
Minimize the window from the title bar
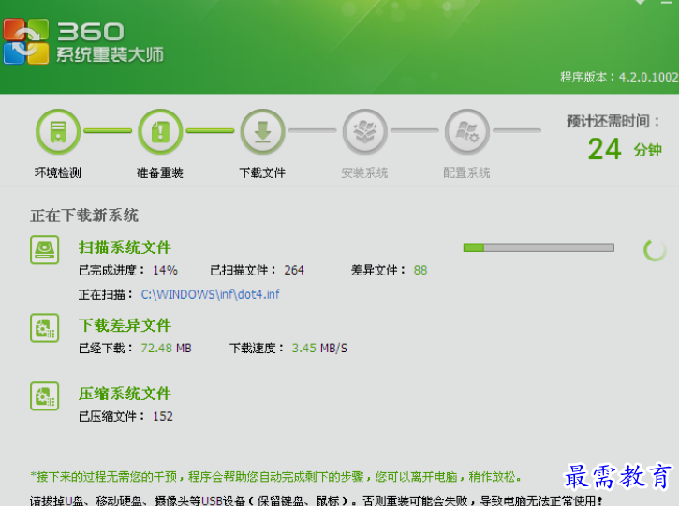[x=666, y=3]
